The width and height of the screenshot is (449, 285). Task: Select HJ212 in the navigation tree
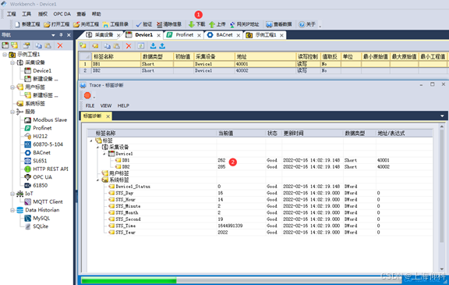36,136
